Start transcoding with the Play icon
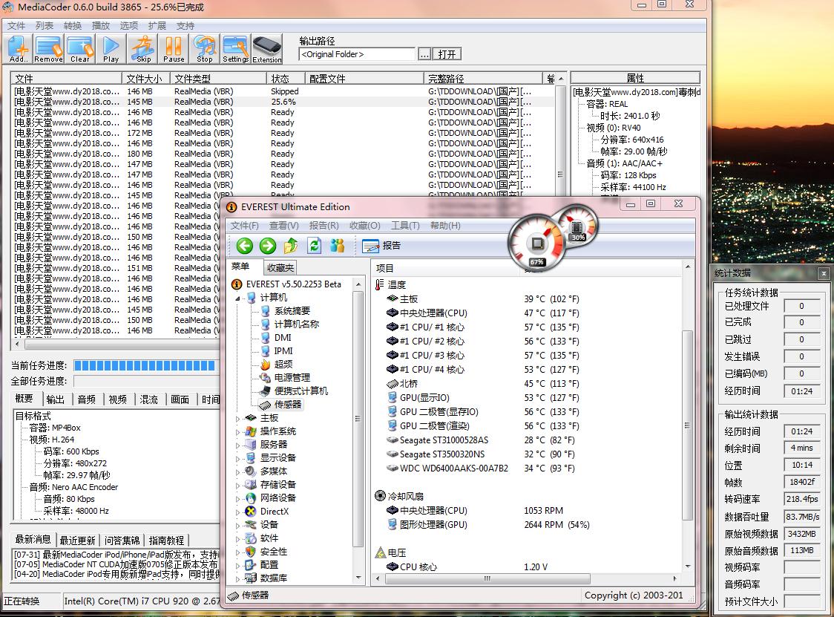 click(x=111, y=49)
